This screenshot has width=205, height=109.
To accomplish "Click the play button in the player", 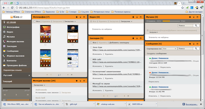I will [x=16, y=95].
